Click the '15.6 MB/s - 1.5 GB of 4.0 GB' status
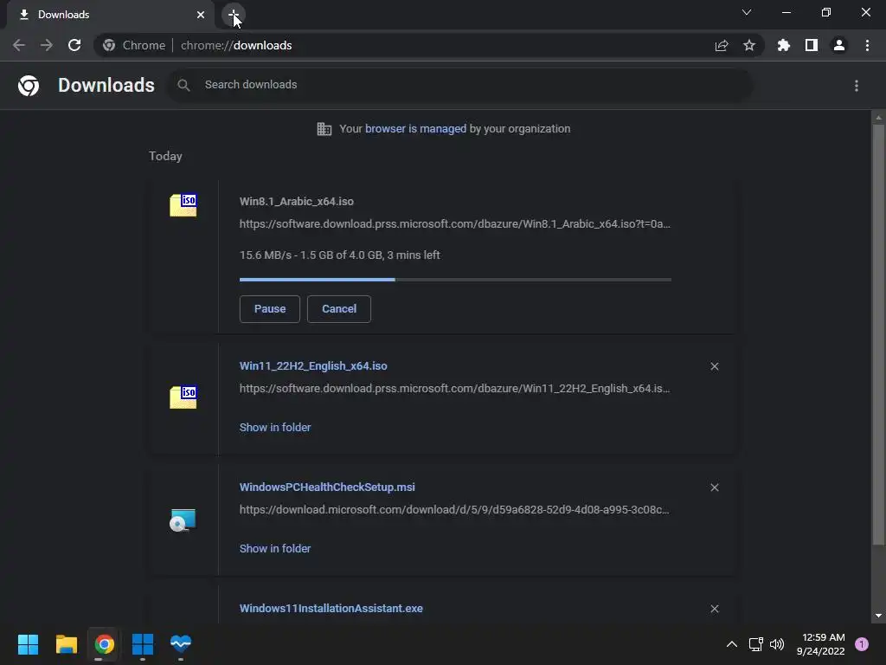The height and width of the screenshot is (665, 886). click(x=339, y=255)
